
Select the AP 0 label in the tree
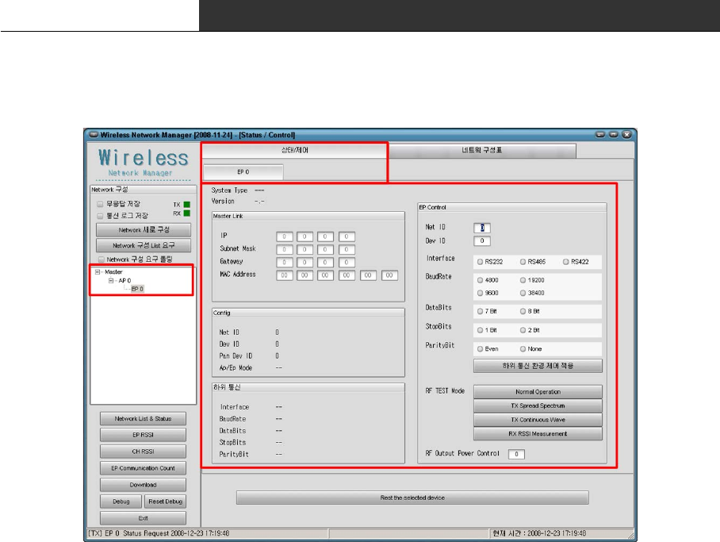pyautogui.click(x=125, y=280)
